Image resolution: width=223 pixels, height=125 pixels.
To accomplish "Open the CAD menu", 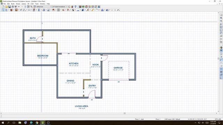I will point(32,4).
